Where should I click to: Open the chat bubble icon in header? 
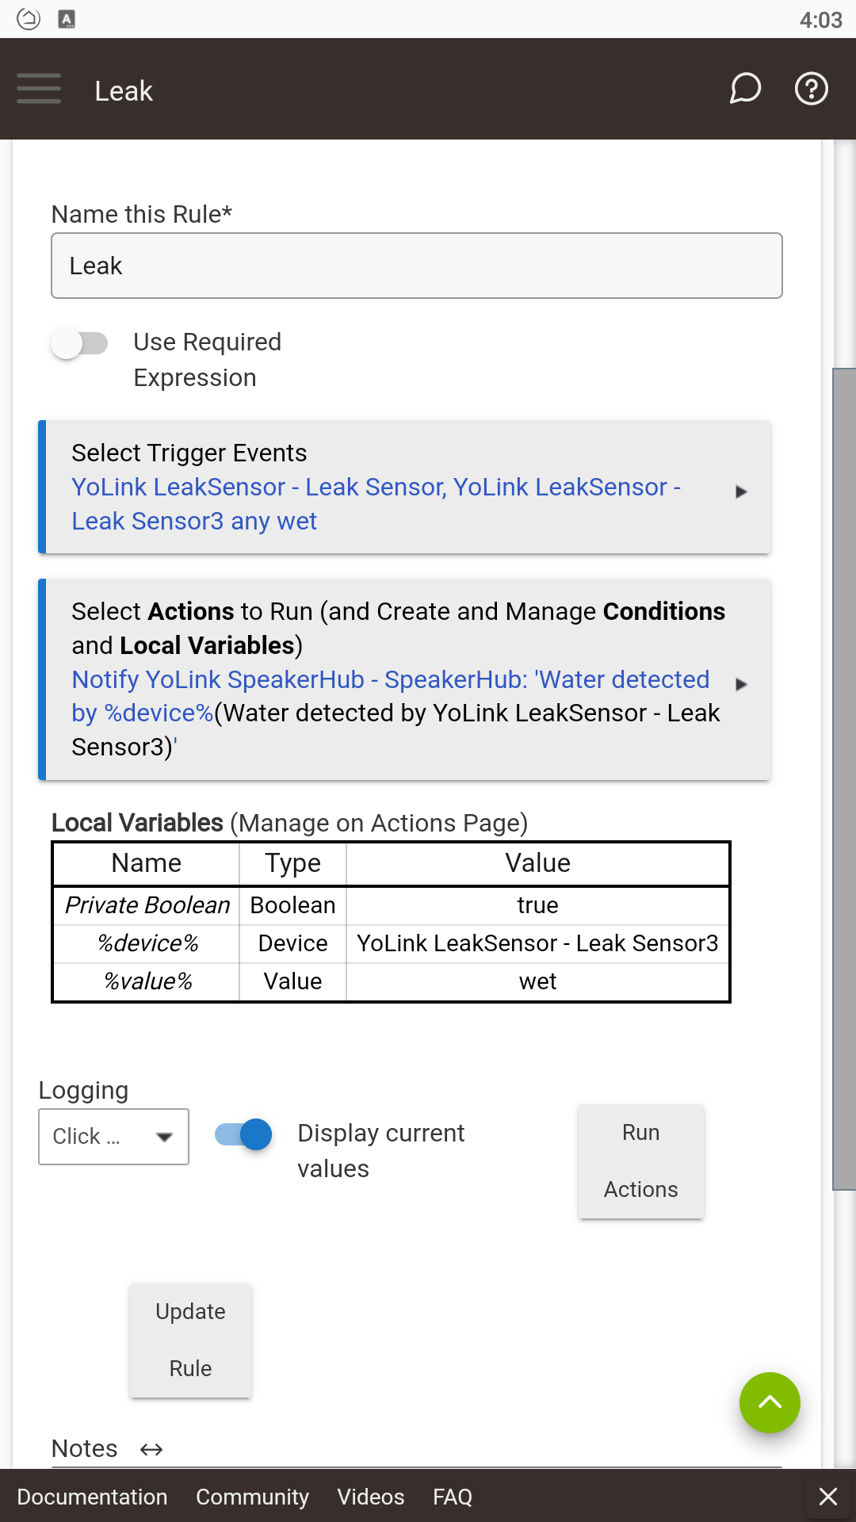[x=745, y=89]
